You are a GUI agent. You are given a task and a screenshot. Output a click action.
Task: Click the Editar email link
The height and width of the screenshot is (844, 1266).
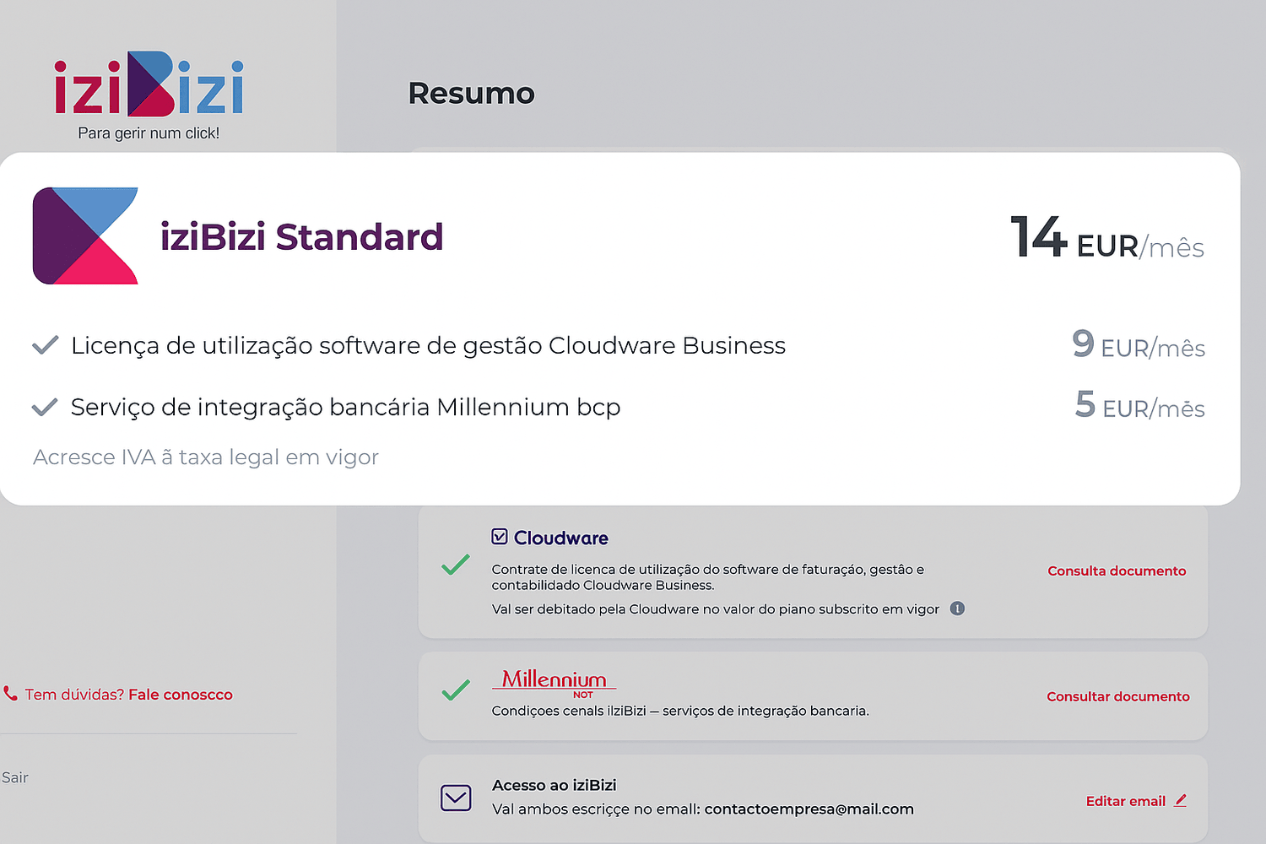tap(1125, 801)
